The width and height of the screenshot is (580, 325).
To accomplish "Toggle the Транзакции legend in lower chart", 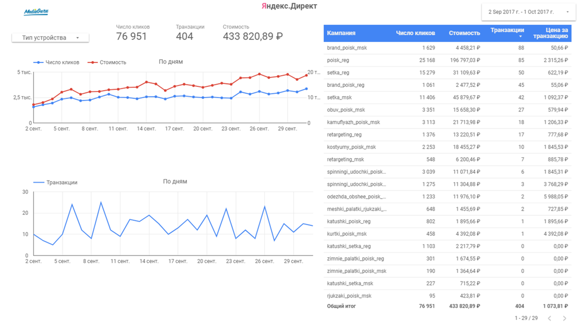I will [x=55, y=182].
